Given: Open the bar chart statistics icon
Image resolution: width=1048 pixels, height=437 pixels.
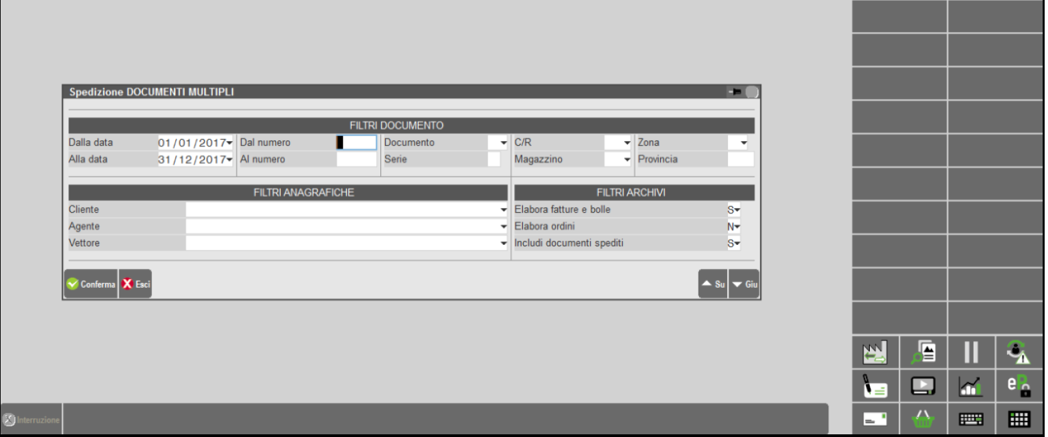Looking at the screenshot, I should click(x=971, y=385).
